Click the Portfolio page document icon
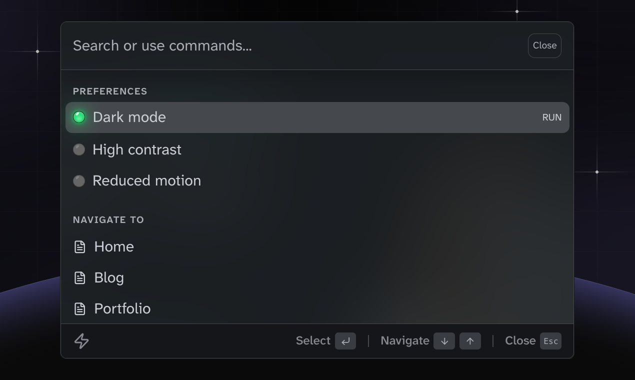The width and height of the screenshot is (635, 380). [80, 308]
